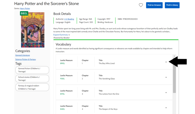The height and width of the screenshot is (114, 195).
Task: Expand chapter 2 The Vanishing Glass
Action: coord(166,77)
